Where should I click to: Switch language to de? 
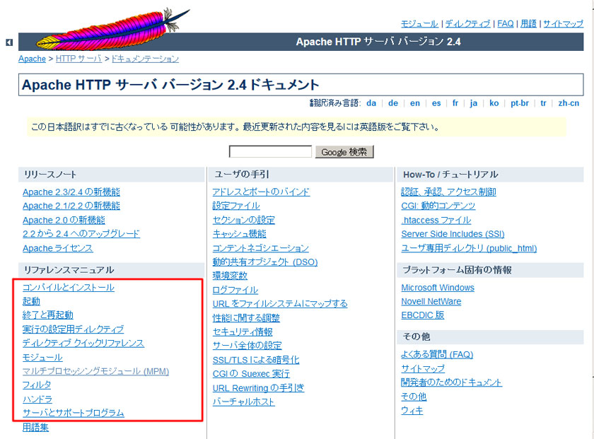coord(393,103)
